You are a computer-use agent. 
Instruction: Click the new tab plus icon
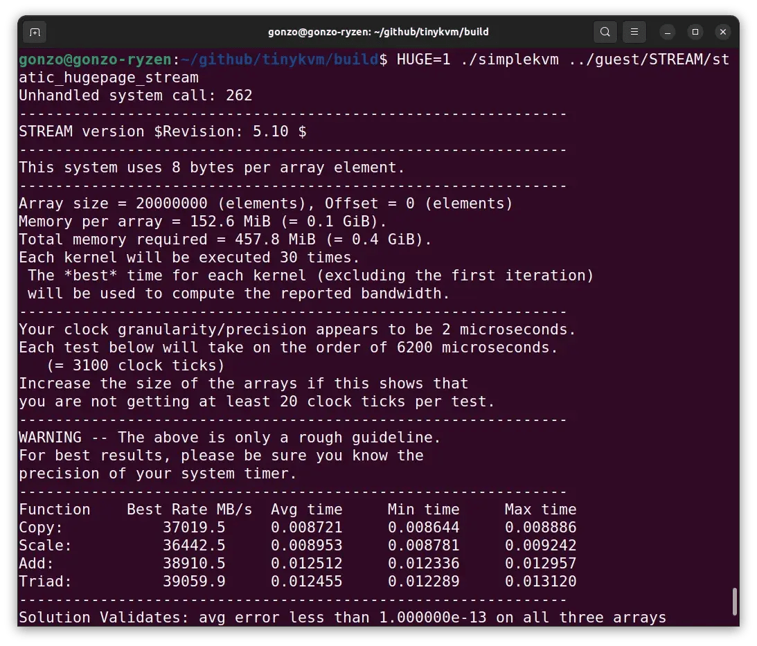pos(35,32)
